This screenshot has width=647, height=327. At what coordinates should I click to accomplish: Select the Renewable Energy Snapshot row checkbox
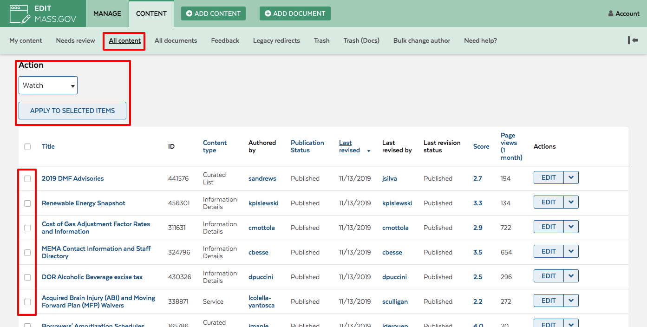[27, 203]
